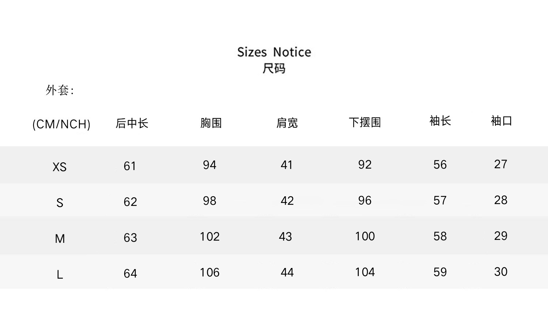This screenshot has height=321, width=548.
Task: Click the "Sizes Notice" title text
Action: click(274, 52)
